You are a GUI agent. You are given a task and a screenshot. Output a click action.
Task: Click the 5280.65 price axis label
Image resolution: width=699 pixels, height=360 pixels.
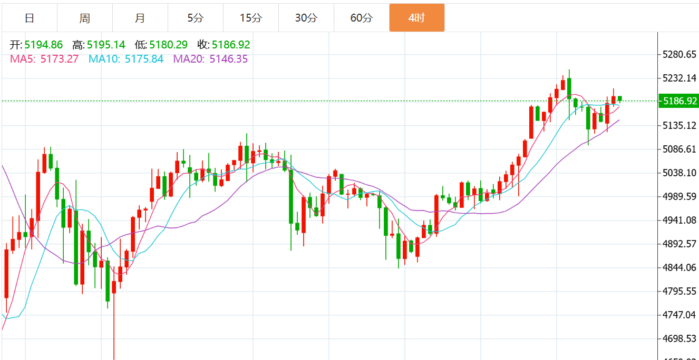(x=679, y=55)
